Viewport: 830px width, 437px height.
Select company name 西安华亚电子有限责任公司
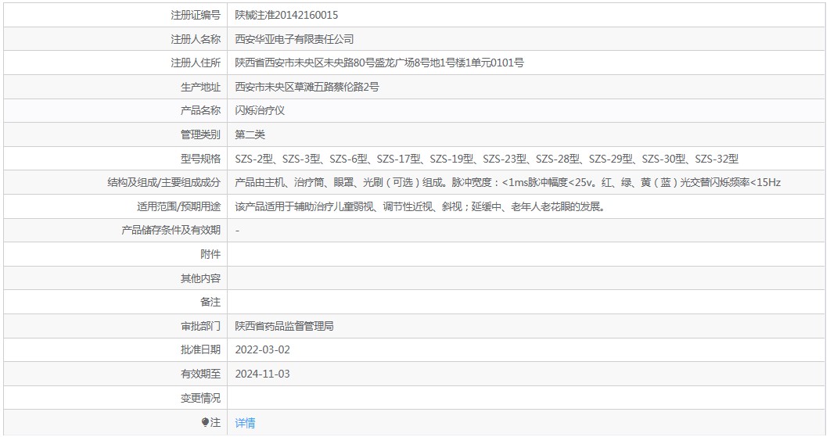(x=294, y=39)
